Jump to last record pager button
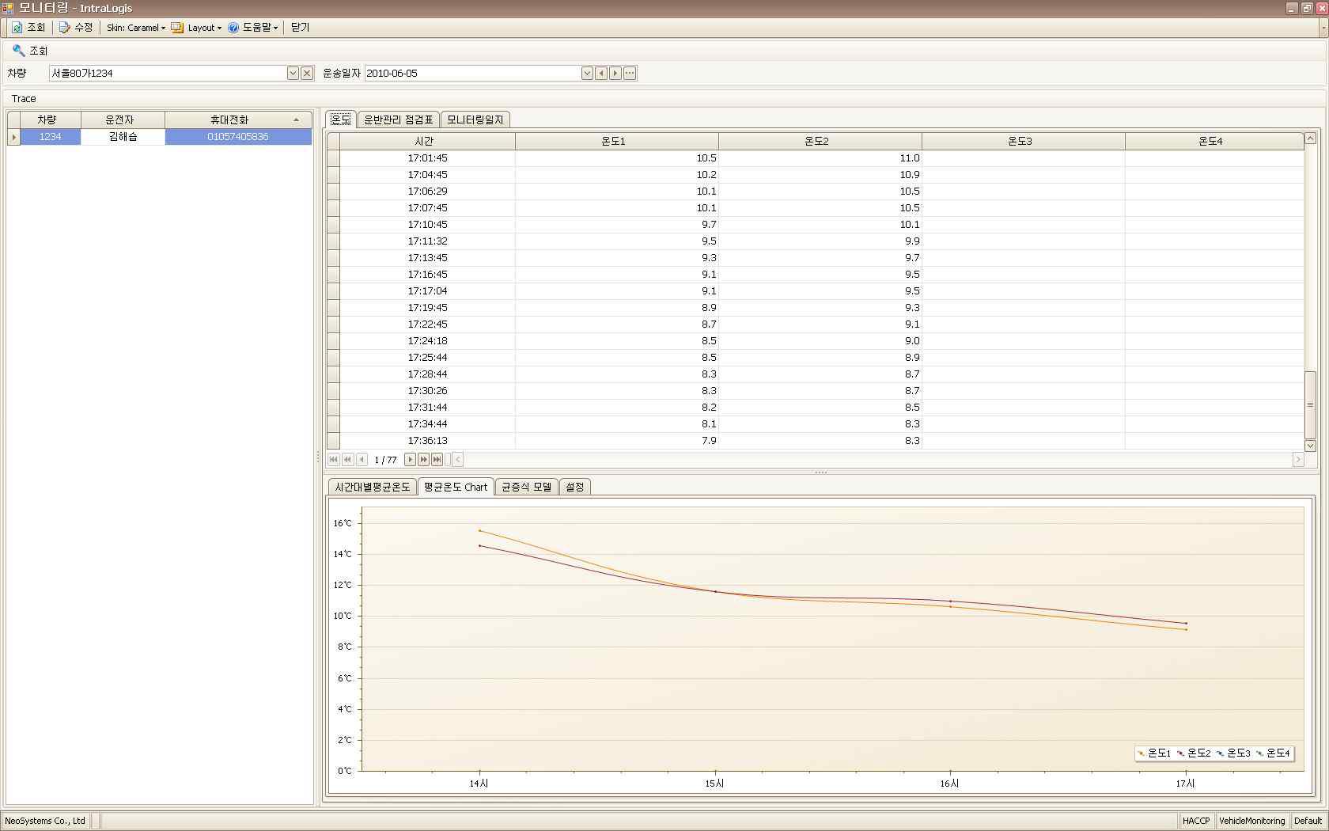This screenshot has height=831, width=1329. [x=437, y=459]
